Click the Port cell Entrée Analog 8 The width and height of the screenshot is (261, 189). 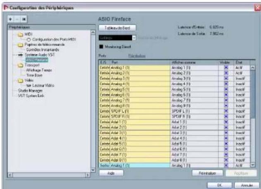[140, 106]
